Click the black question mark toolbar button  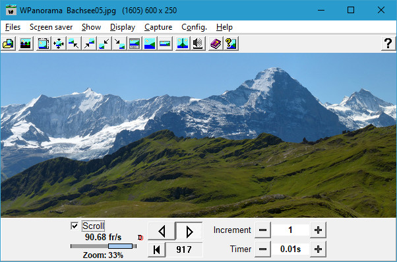388,44
